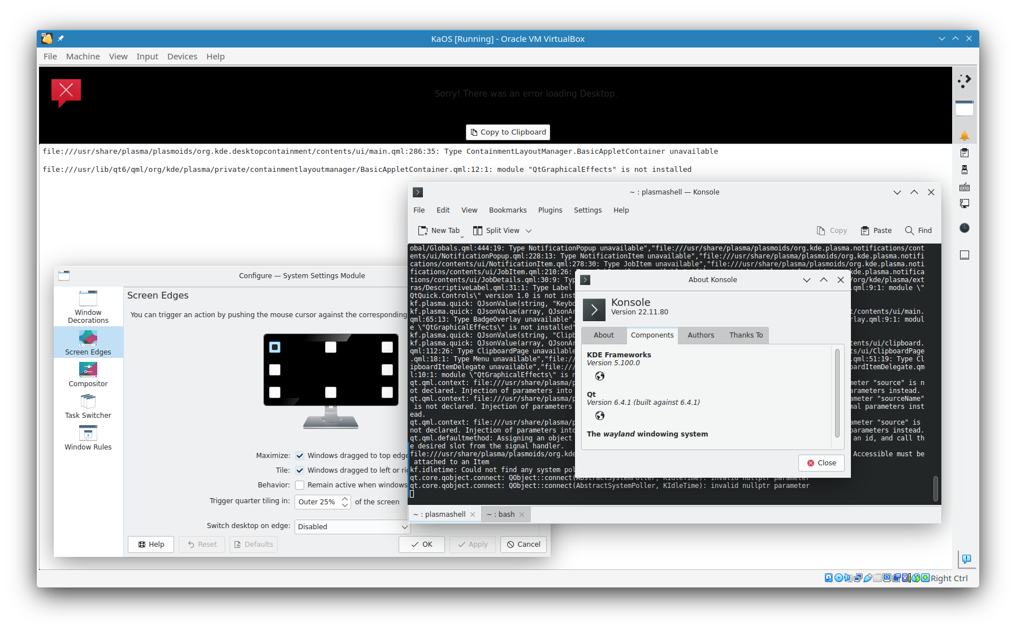Click the VirtualBox recording status icon
Viewport: 1016px width, 631px height.
tap(896, 578)
